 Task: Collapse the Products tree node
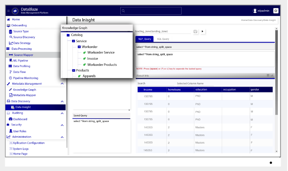pyautogui.click(x=73, y=70)
